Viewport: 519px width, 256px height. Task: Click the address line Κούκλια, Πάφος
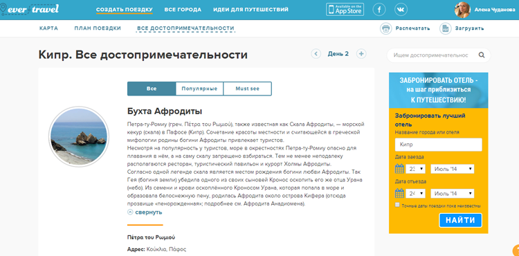point(157,249)
